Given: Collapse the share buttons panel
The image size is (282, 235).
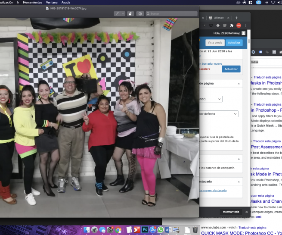Looking at the screenshot, I should pyautogui.click(x=239, y=159).
